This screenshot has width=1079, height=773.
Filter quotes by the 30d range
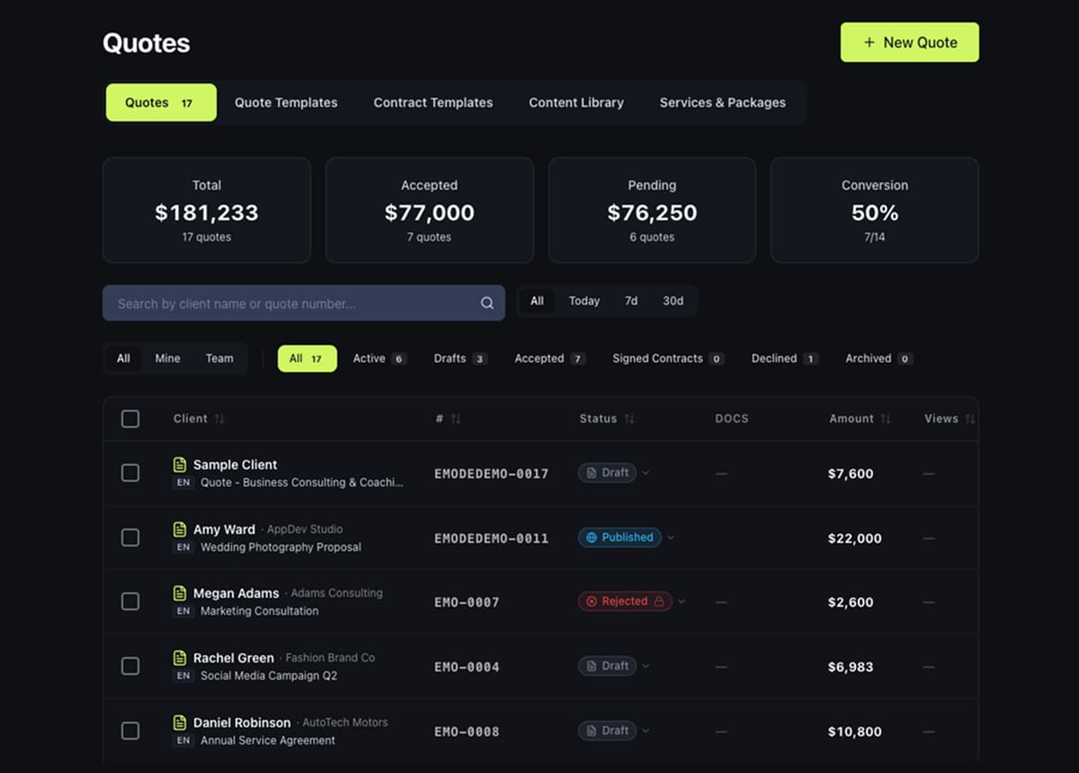pos(673,301)
